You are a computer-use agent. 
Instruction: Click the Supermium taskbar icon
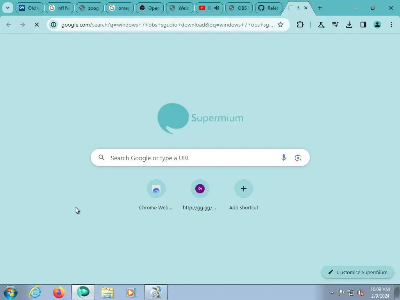pyautogui.click(x=83, y=292)
